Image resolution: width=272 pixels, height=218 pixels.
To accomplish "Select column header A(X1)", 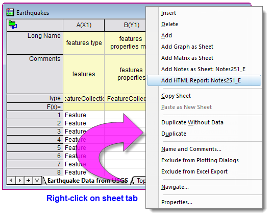I will [84, 25].
